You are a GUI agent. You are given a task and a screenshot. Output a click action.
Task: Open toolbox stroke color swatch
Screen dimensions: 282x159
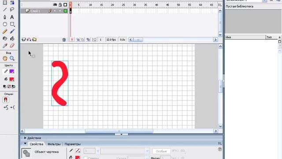12,72
